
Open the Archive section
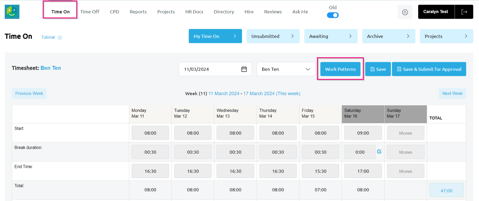[x=388, y=36]
